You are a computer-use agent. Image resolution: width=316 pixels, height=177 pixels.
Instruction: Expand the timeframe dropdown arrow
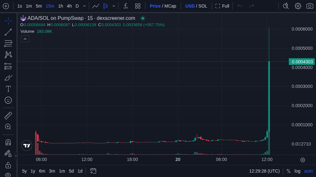pyautogui.click(x=84, y=6)
